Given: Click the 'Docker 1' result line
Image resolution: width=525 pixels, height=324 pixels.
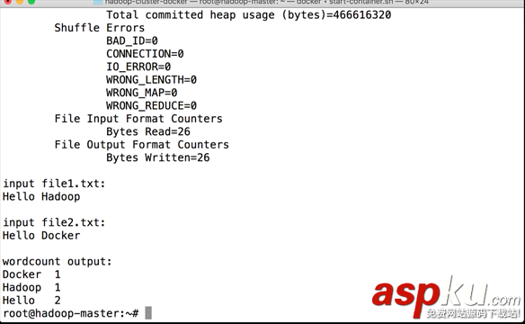Looking at the screenshot, I should [31, 274].
